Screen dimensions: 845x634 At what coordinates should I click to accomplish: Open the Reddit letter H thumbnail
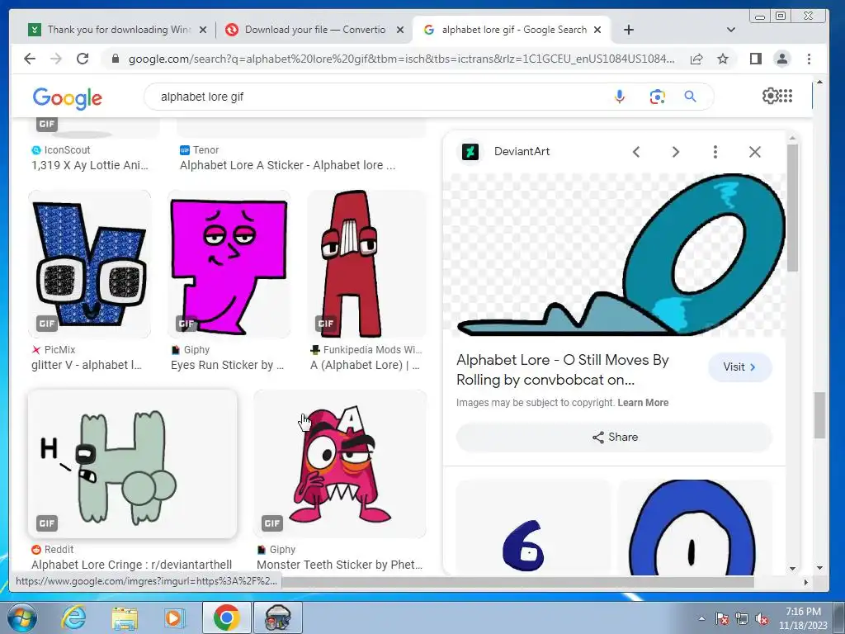coord(133,464)
